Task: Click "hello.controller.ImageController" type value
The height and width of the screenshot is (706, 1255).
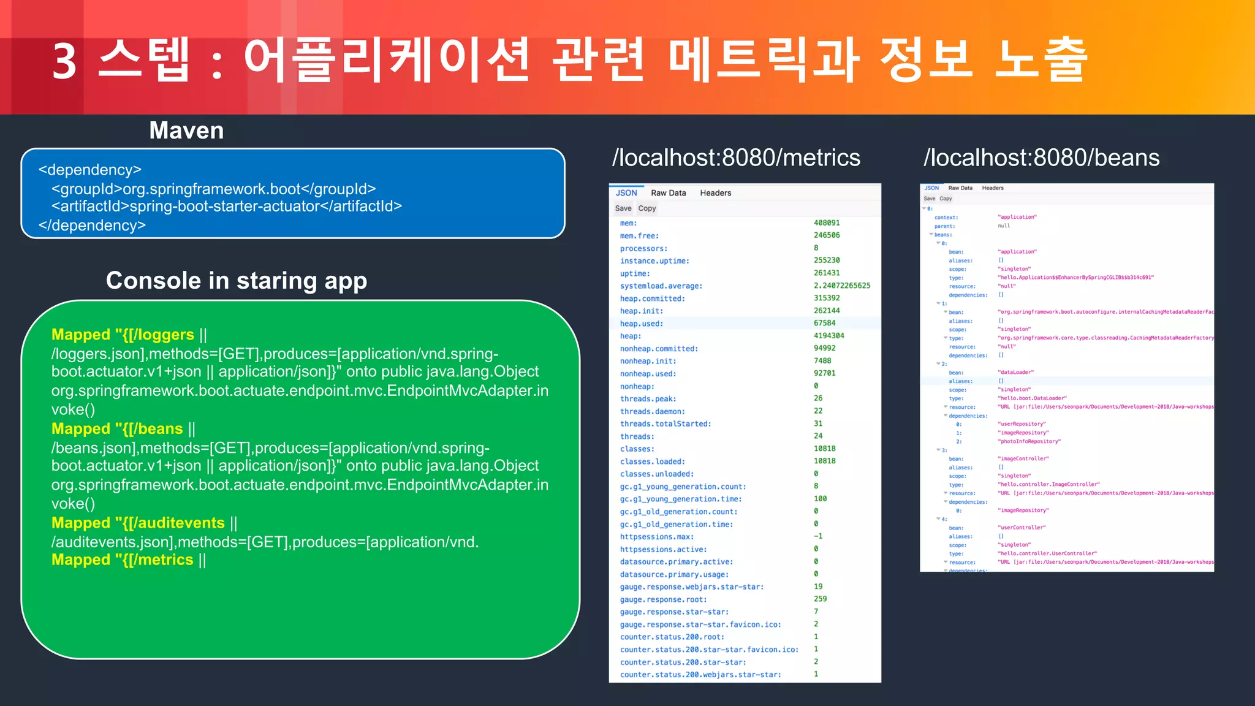Action: [1048, 484]
